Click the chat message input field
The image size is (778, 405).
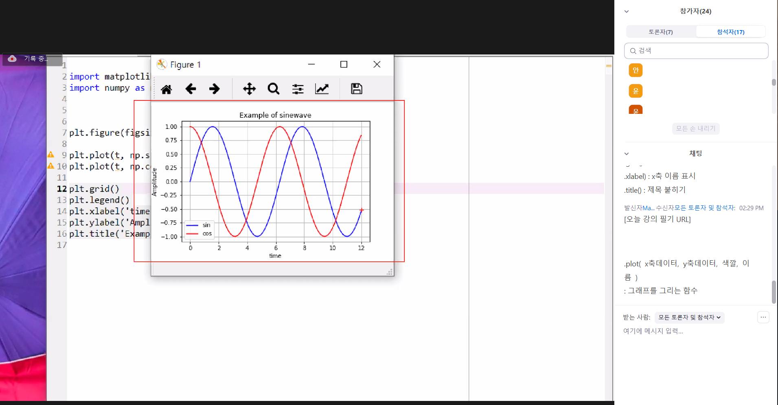pyautogui.click(x=692, y=331)
